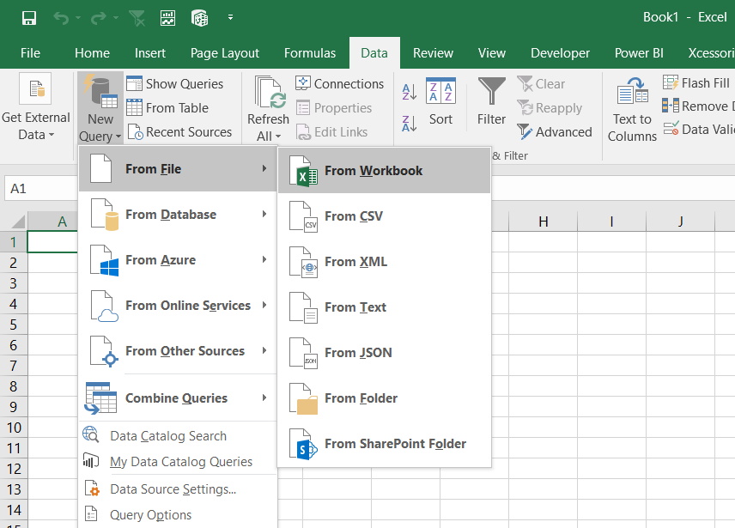Click the column J header
The width and height of the screenshot is (735, 528).
680,222
